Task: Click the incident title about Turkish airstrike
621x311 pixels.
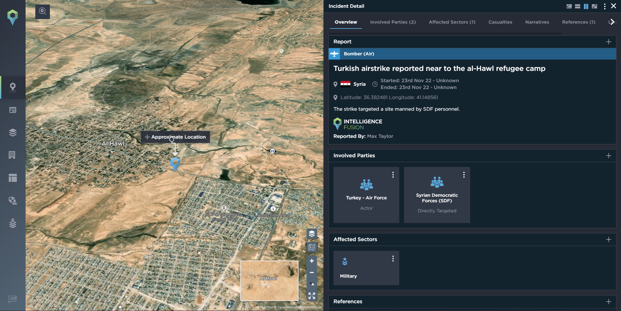Action: pyautogui.click(x=439, y=69)
